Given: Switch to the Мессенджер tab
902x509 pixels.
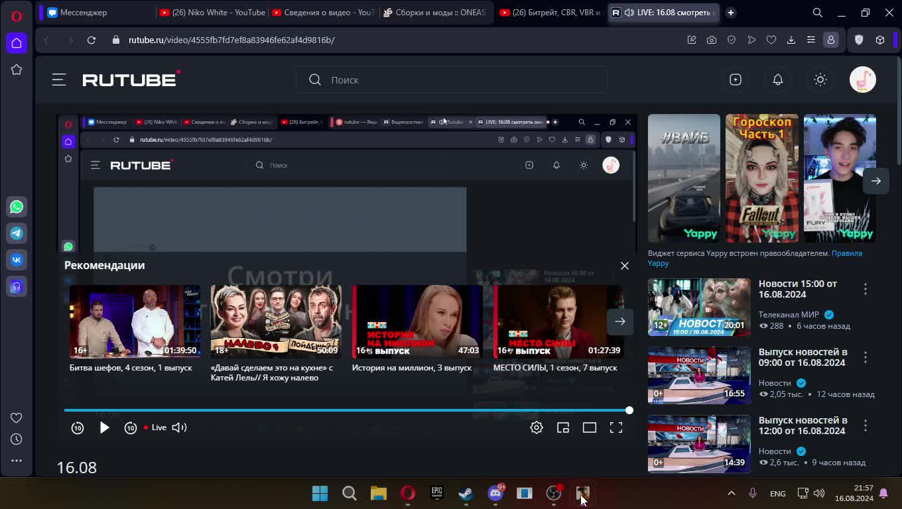Looking at the screenshot, I should 97,12.
